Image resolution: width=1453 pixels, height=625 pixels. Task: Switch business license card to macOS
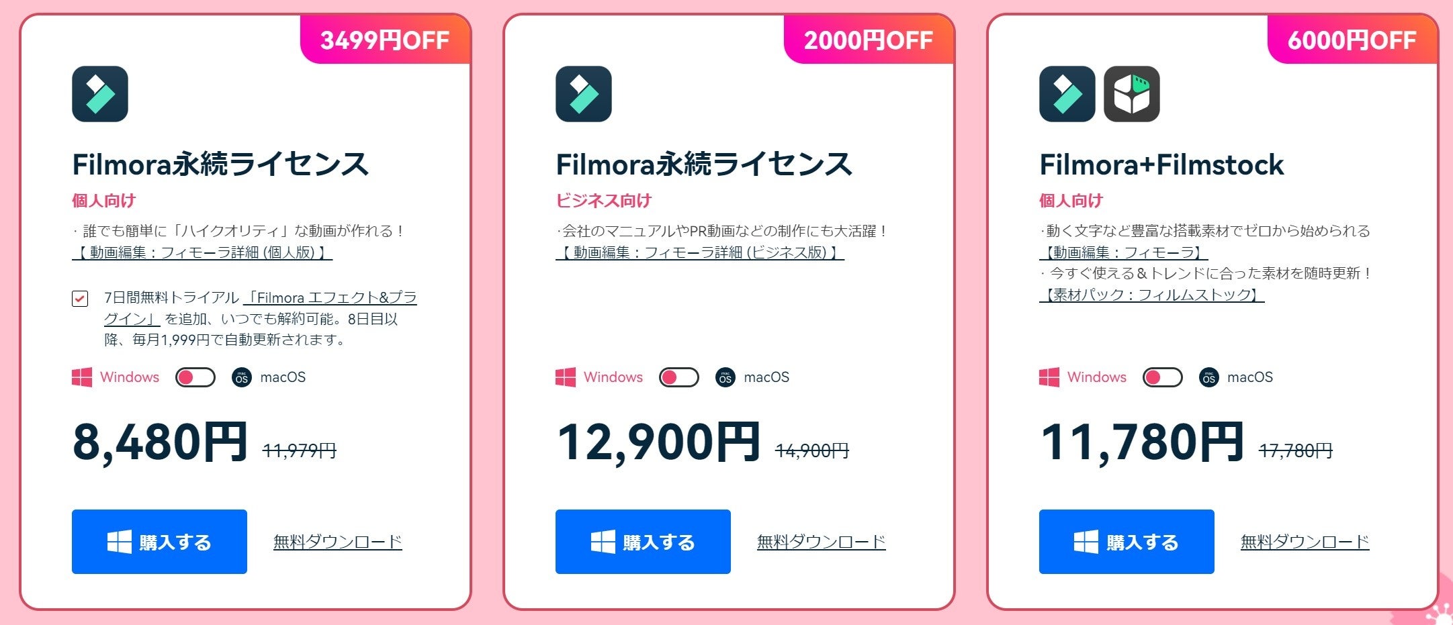679,377
